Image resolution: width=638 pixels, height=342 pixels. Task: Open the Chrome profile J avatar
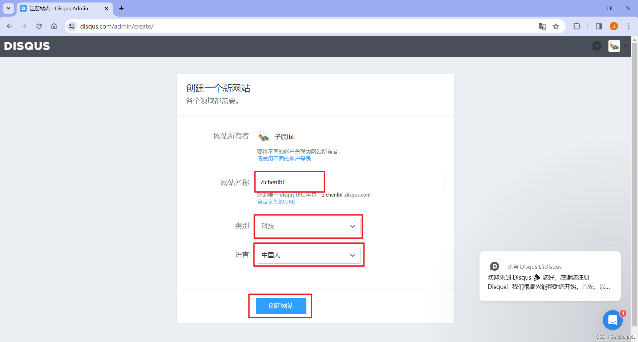(x=614, y=26)
